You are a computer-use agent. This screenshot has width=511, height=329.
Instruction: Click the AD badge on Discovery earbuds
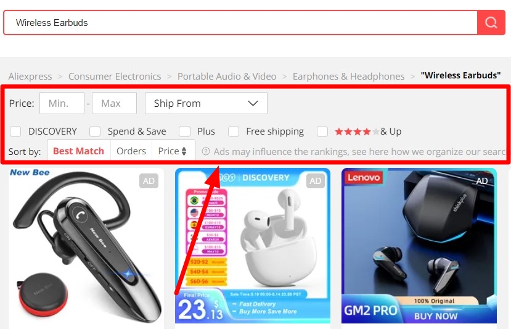tap(315, 181)
